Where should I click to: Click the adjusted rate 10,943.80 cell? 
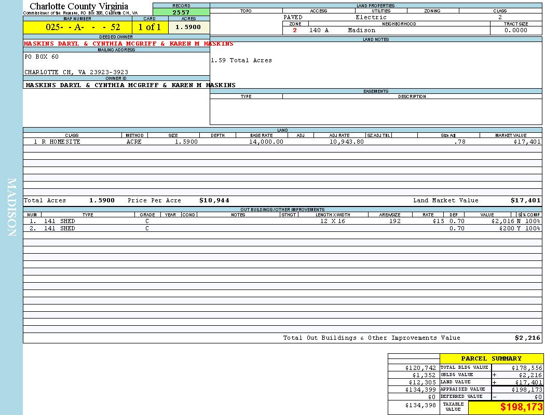[x=346, y=142]
